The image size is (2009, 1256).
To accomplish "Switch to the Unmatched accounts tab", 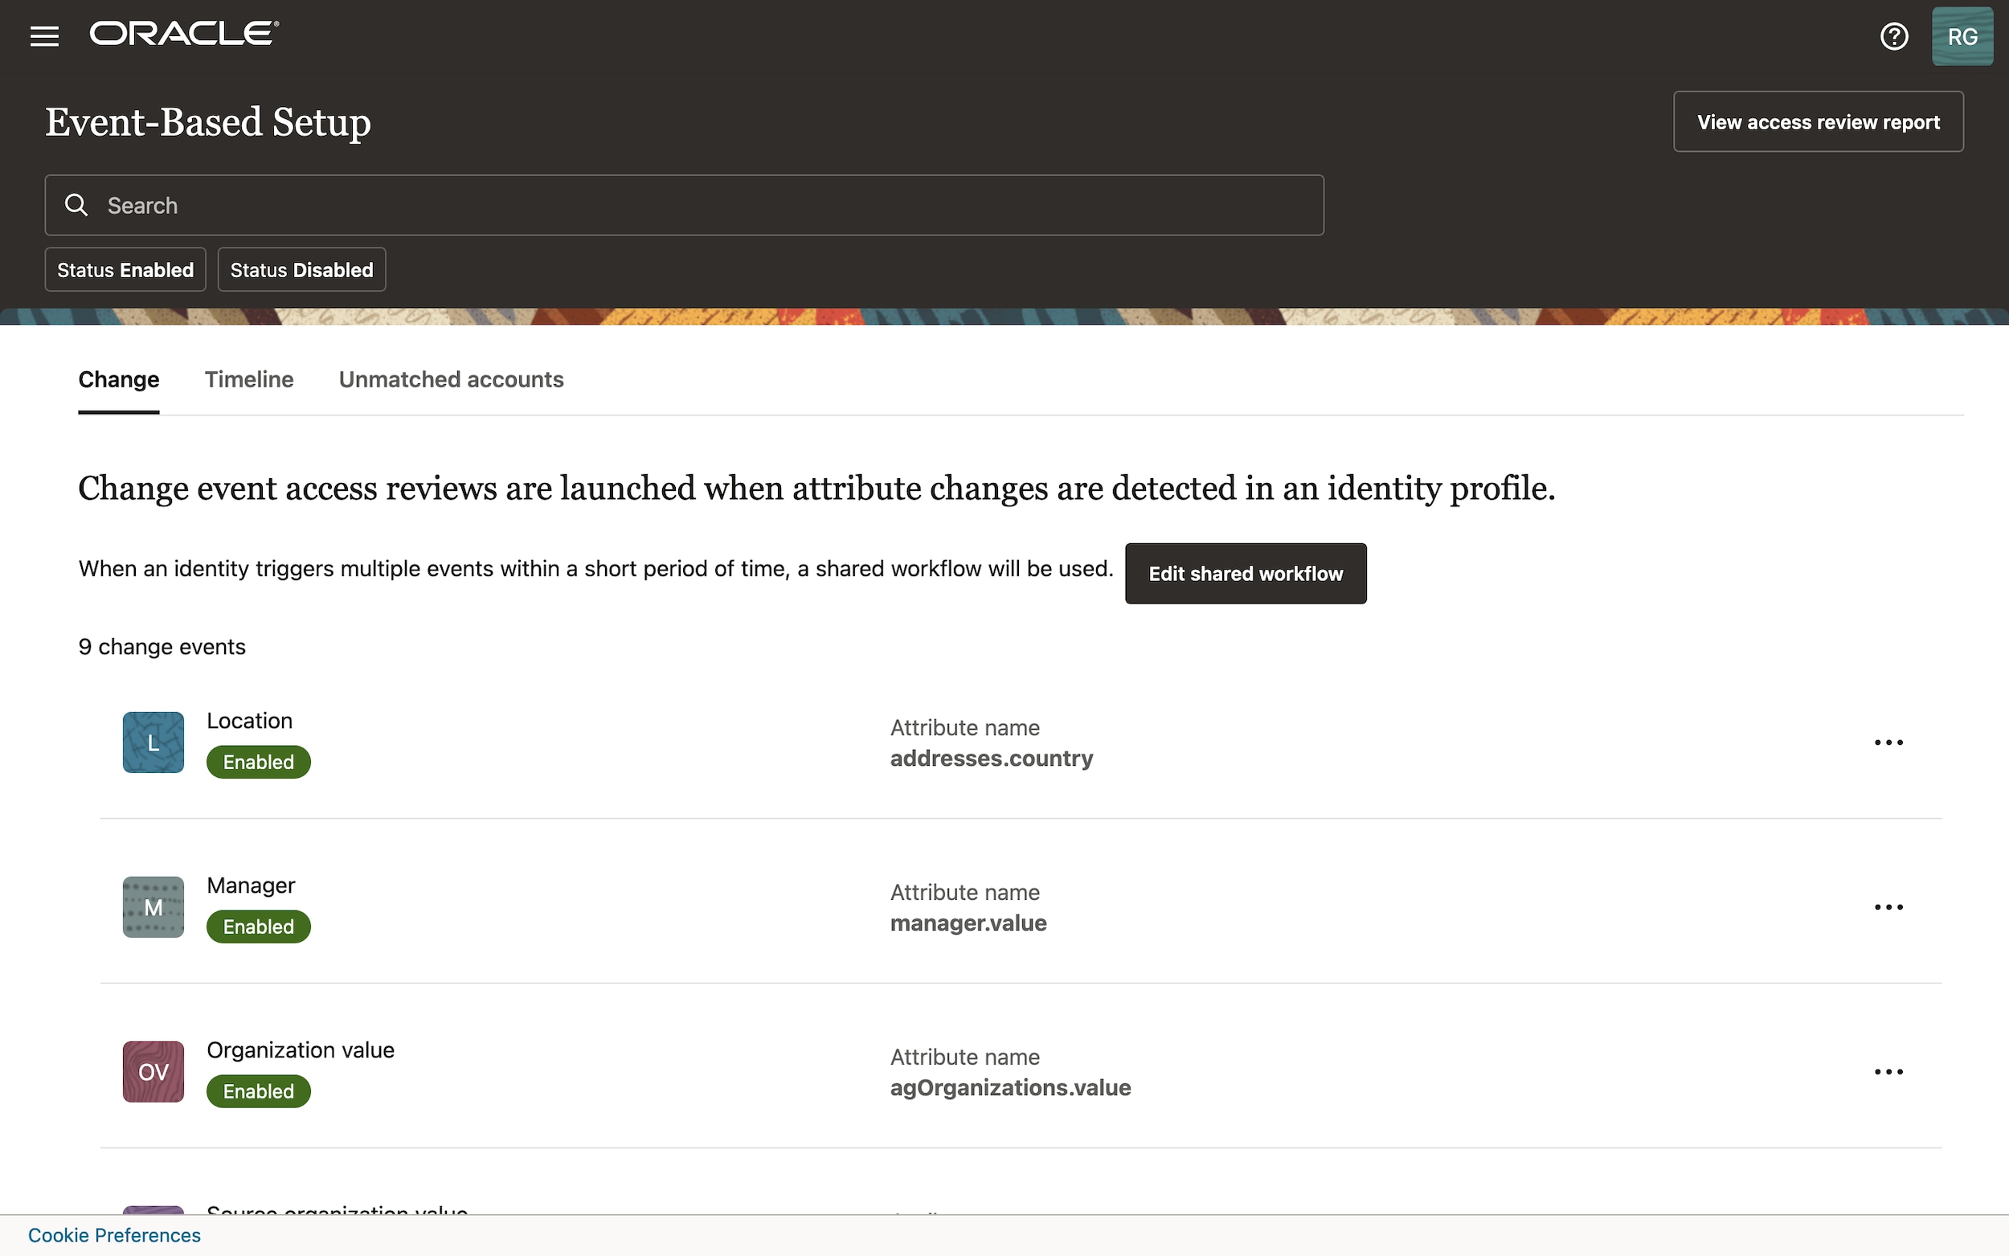I will tap(451, 379).
